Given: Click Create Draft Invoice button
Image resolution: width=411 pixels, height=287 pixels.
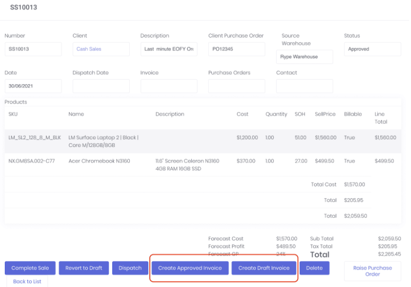Looking at the screenshot, I should click(264, 268).
